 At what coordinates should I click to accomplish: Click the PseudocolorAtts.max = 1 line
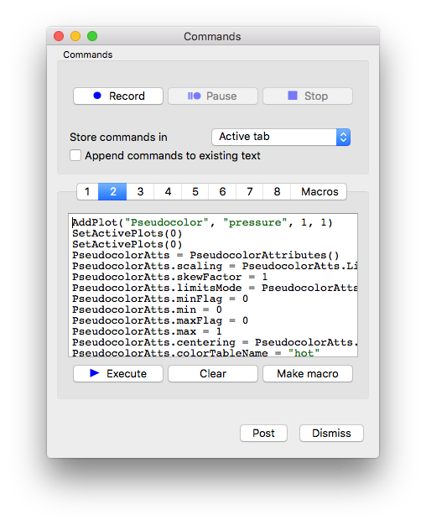click(147, 331)
